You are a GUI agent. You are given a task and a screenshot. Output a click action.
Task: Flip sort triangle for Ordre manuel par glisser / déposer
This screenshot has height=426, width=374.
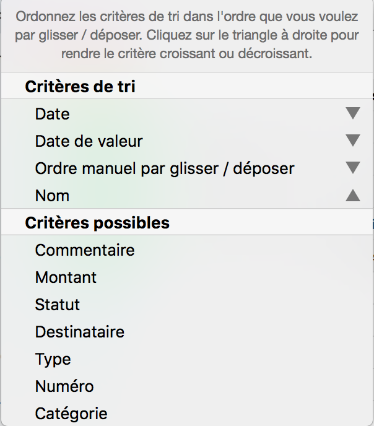[x=353, y=168]
